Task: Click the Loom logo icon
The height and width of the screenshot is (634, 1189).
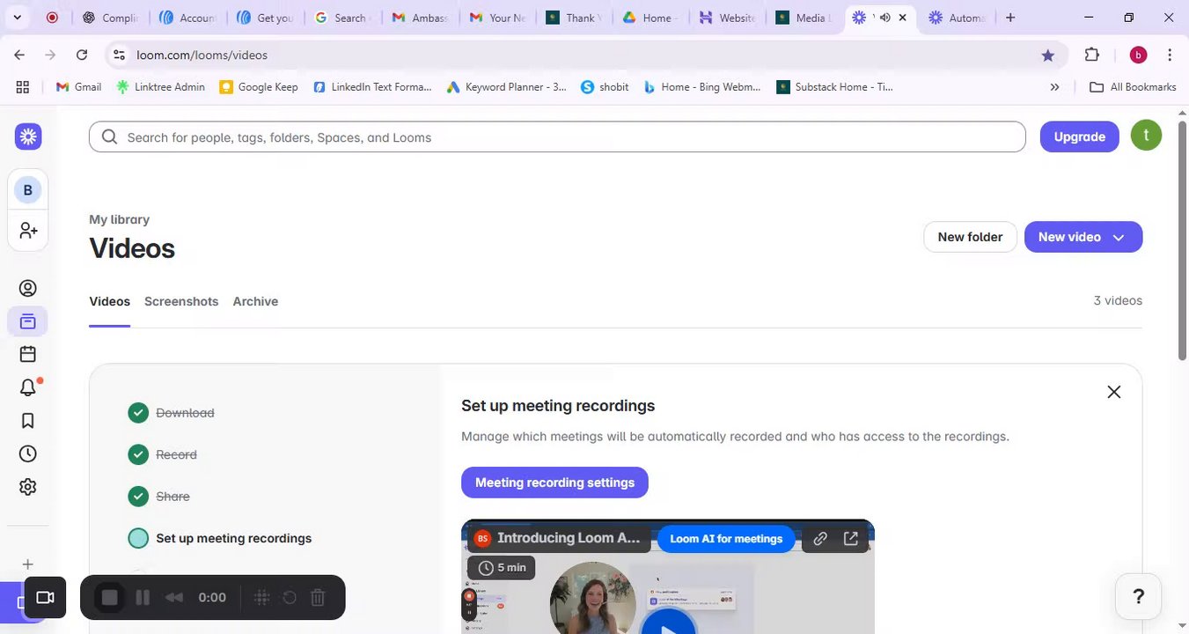Action: 28,136
